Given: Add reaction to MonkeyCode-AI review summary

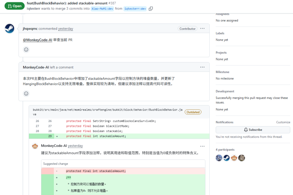Looking at the screenshot, I should pyautogui.click(x=26, y=94).
